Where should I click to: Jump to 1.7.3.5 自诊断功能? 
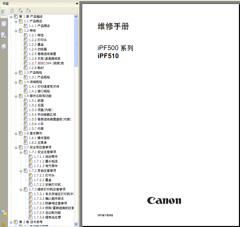pos(47,213)
